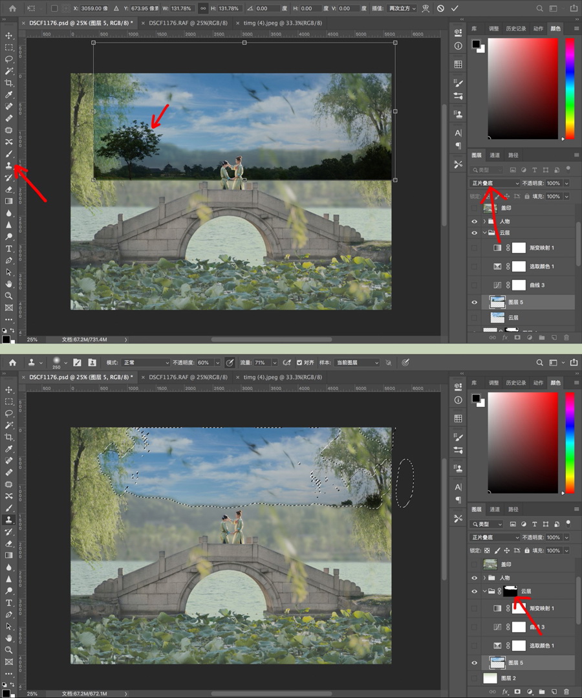This screenshot has width=582, height=698.
Task: Click the delete layer trash icon in lower window
Action: click(x=566, y=692)
